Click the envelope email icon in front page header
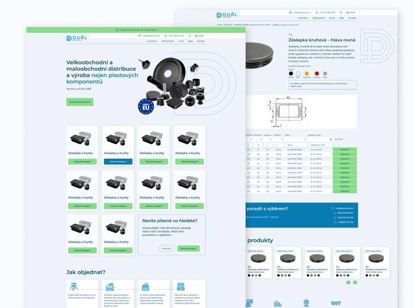 tap(140, 36)
